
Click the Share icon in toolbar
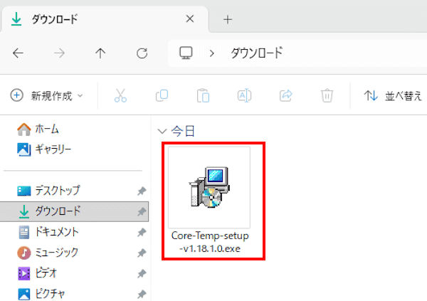pos(286,95)
